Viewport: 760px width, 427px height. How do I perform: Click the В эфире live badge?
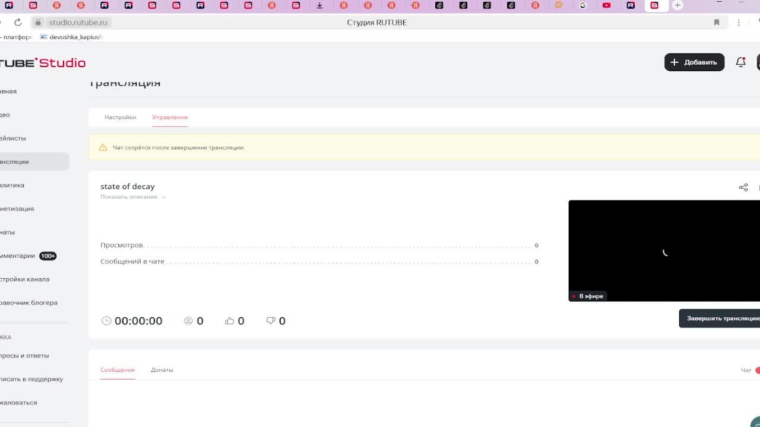click(588, 296)
